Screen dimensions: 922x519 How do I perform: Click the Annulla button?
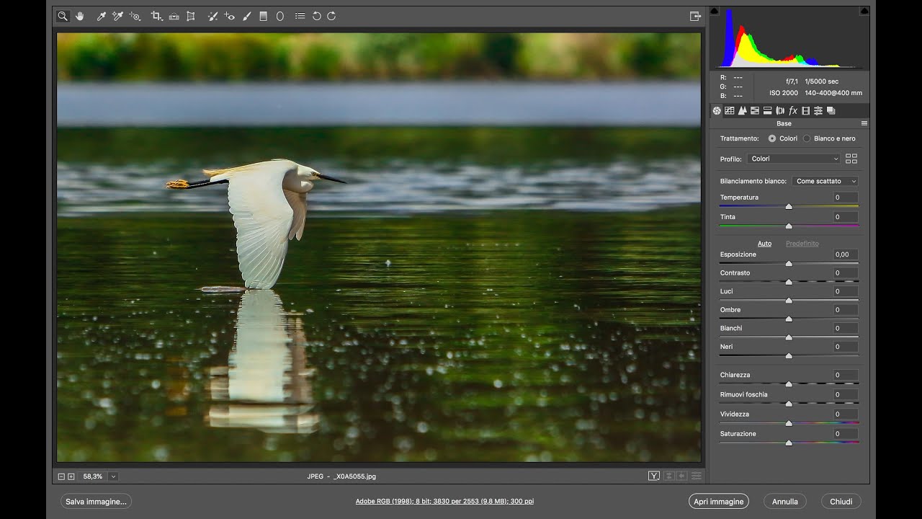785,502
